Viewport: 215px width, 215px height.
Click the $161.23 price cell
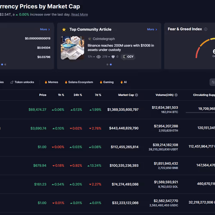[x=40, y=184]
